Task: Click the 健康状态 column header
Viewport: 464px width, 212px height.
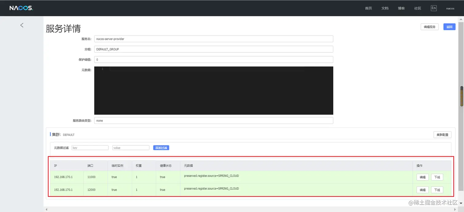Action: 166,166
